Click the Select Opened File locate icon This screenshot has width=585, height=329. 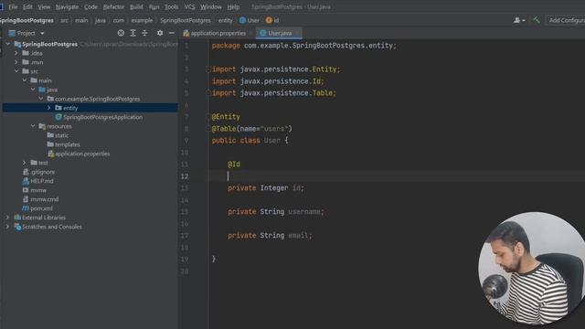[121, 33]
